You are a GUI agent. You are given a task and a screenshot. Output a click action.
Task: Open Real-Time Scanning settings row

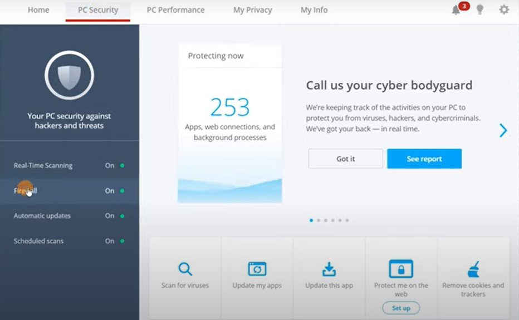pyautogui.click(x=70, y=165)
